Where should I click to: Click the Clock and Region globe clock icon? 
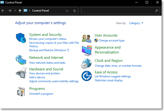pos(87,64)
